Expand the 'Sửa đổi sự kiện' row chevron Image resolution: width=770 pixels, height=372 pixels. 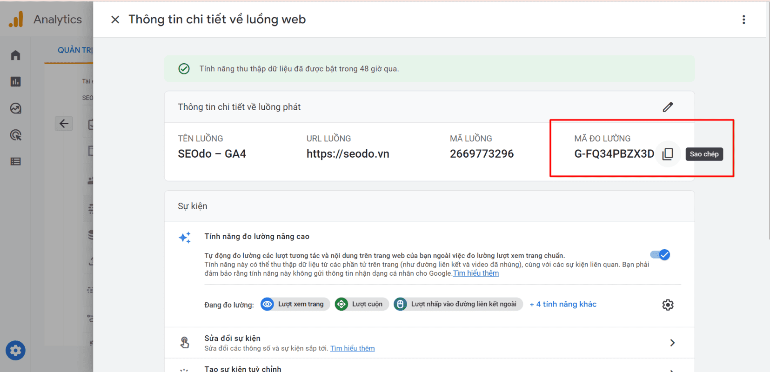[x=672, y=343]
